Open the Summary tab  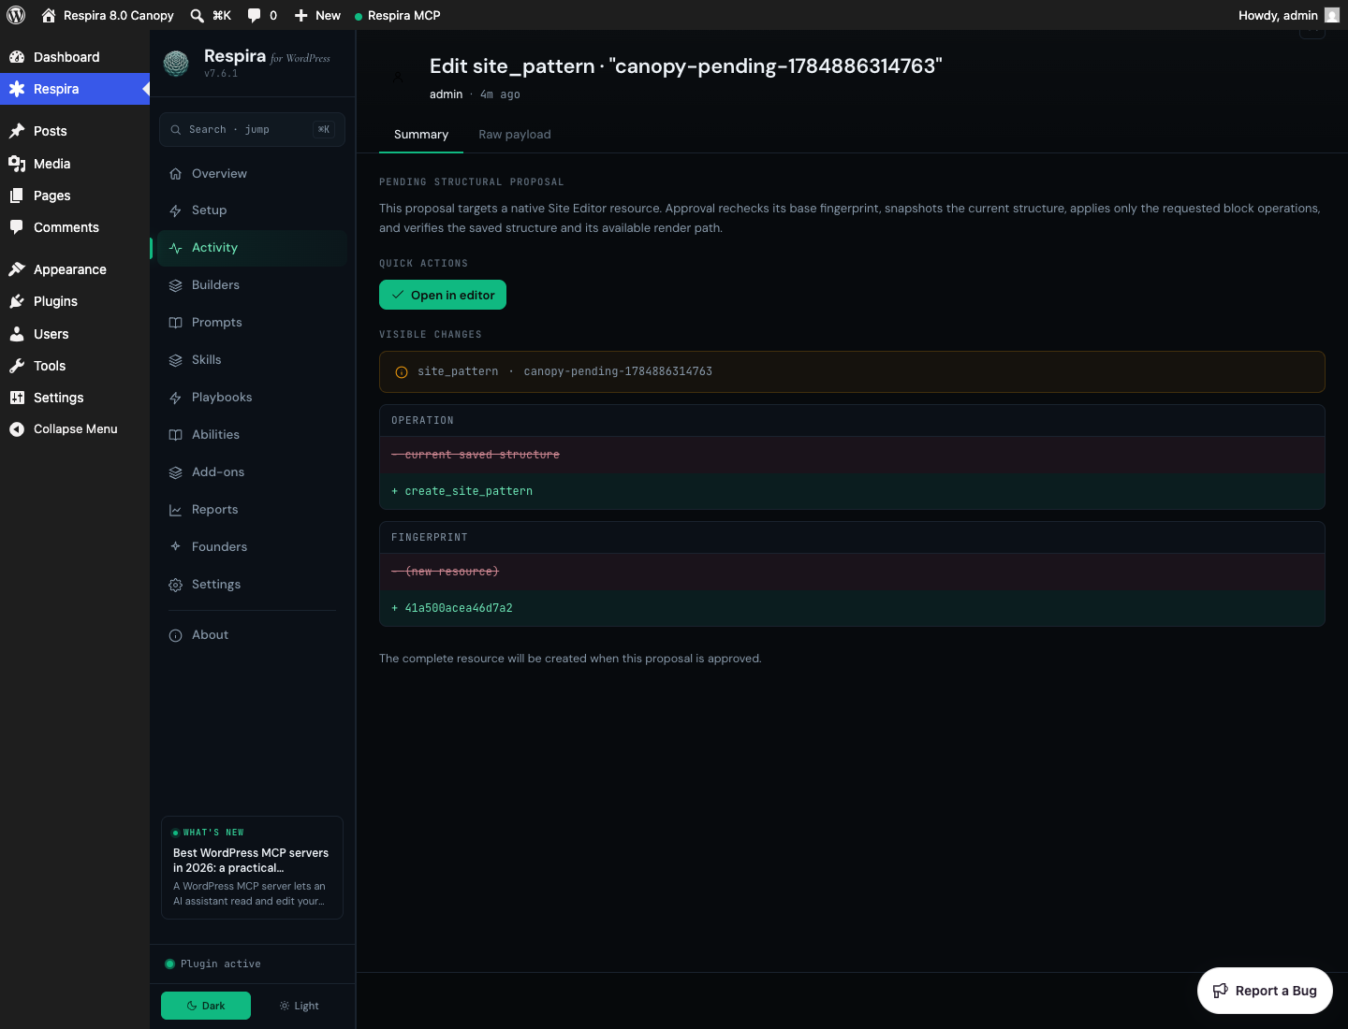pos(421,135)
